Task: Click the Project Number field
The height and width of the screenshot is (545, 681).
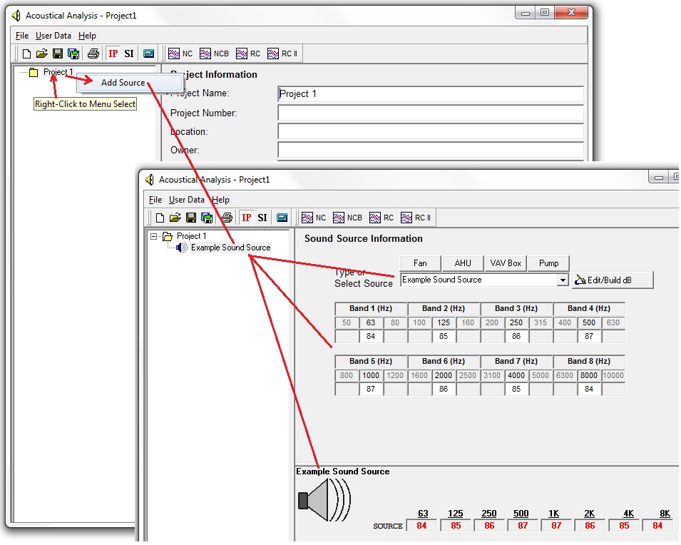Action: [x=431, y=113]
